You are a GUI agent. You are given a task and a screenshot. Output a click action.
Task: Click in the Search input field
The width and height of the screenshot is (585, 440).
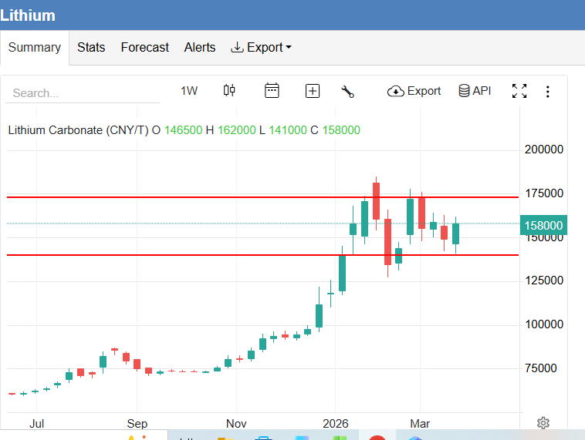pos(83,92)
